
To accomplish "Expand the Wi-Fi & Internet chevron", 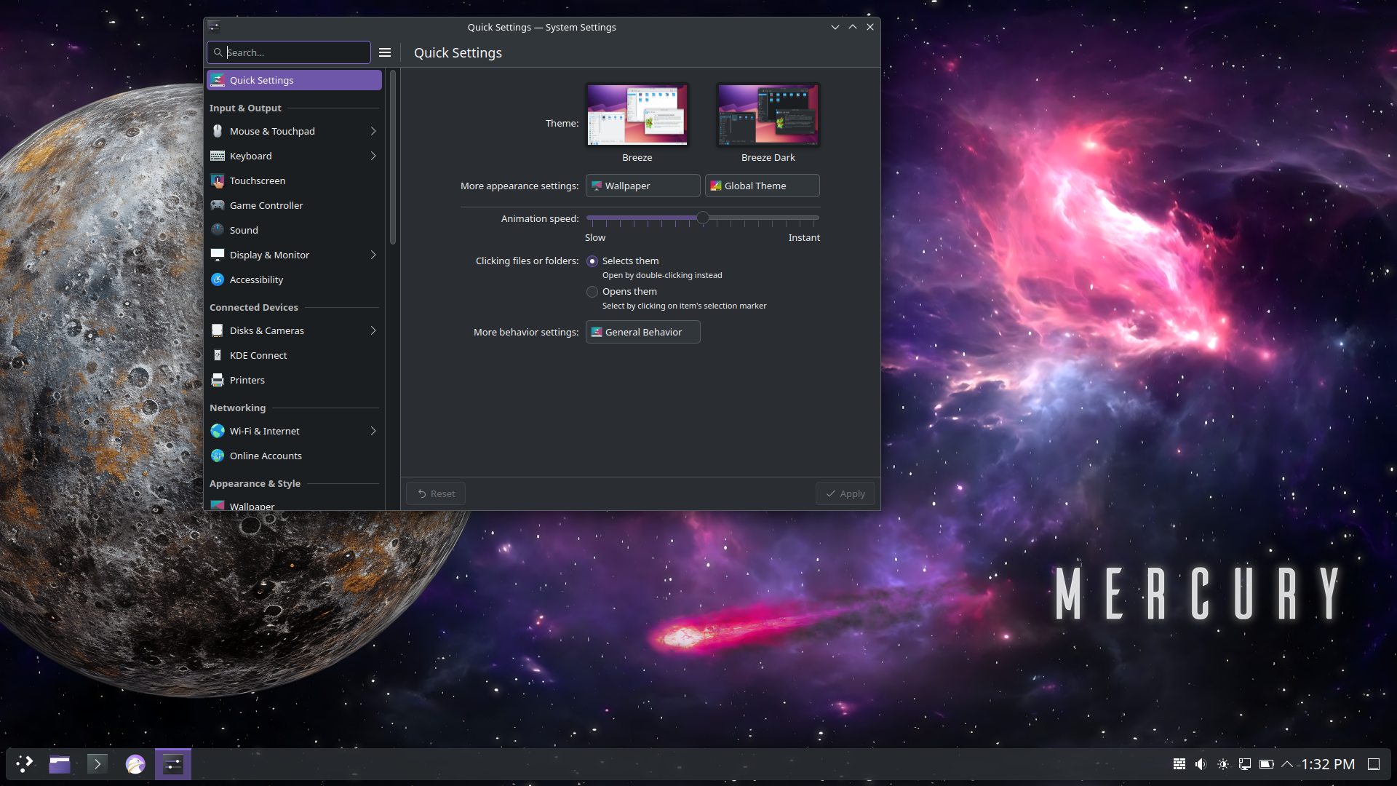I will (x=373, y=431).
